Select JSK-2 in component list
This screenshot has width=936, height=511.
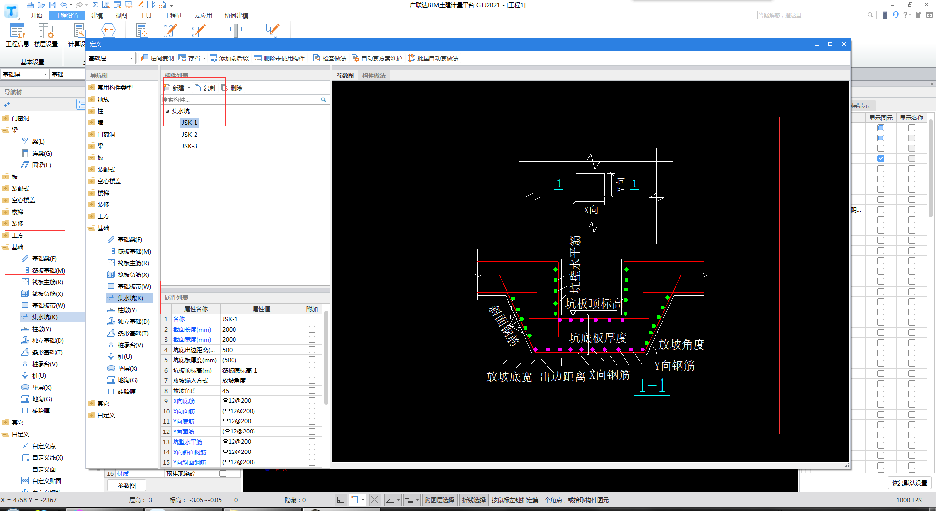[190, 134]
